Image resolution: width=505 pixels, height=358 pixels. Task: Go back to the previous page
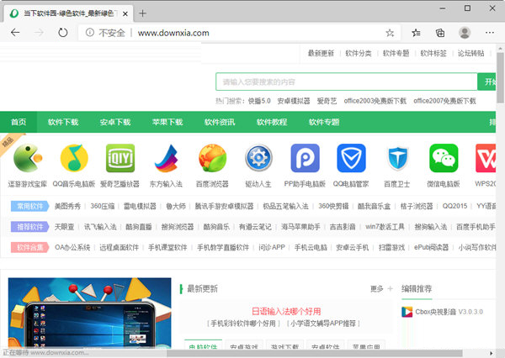(x=15, y=33)
